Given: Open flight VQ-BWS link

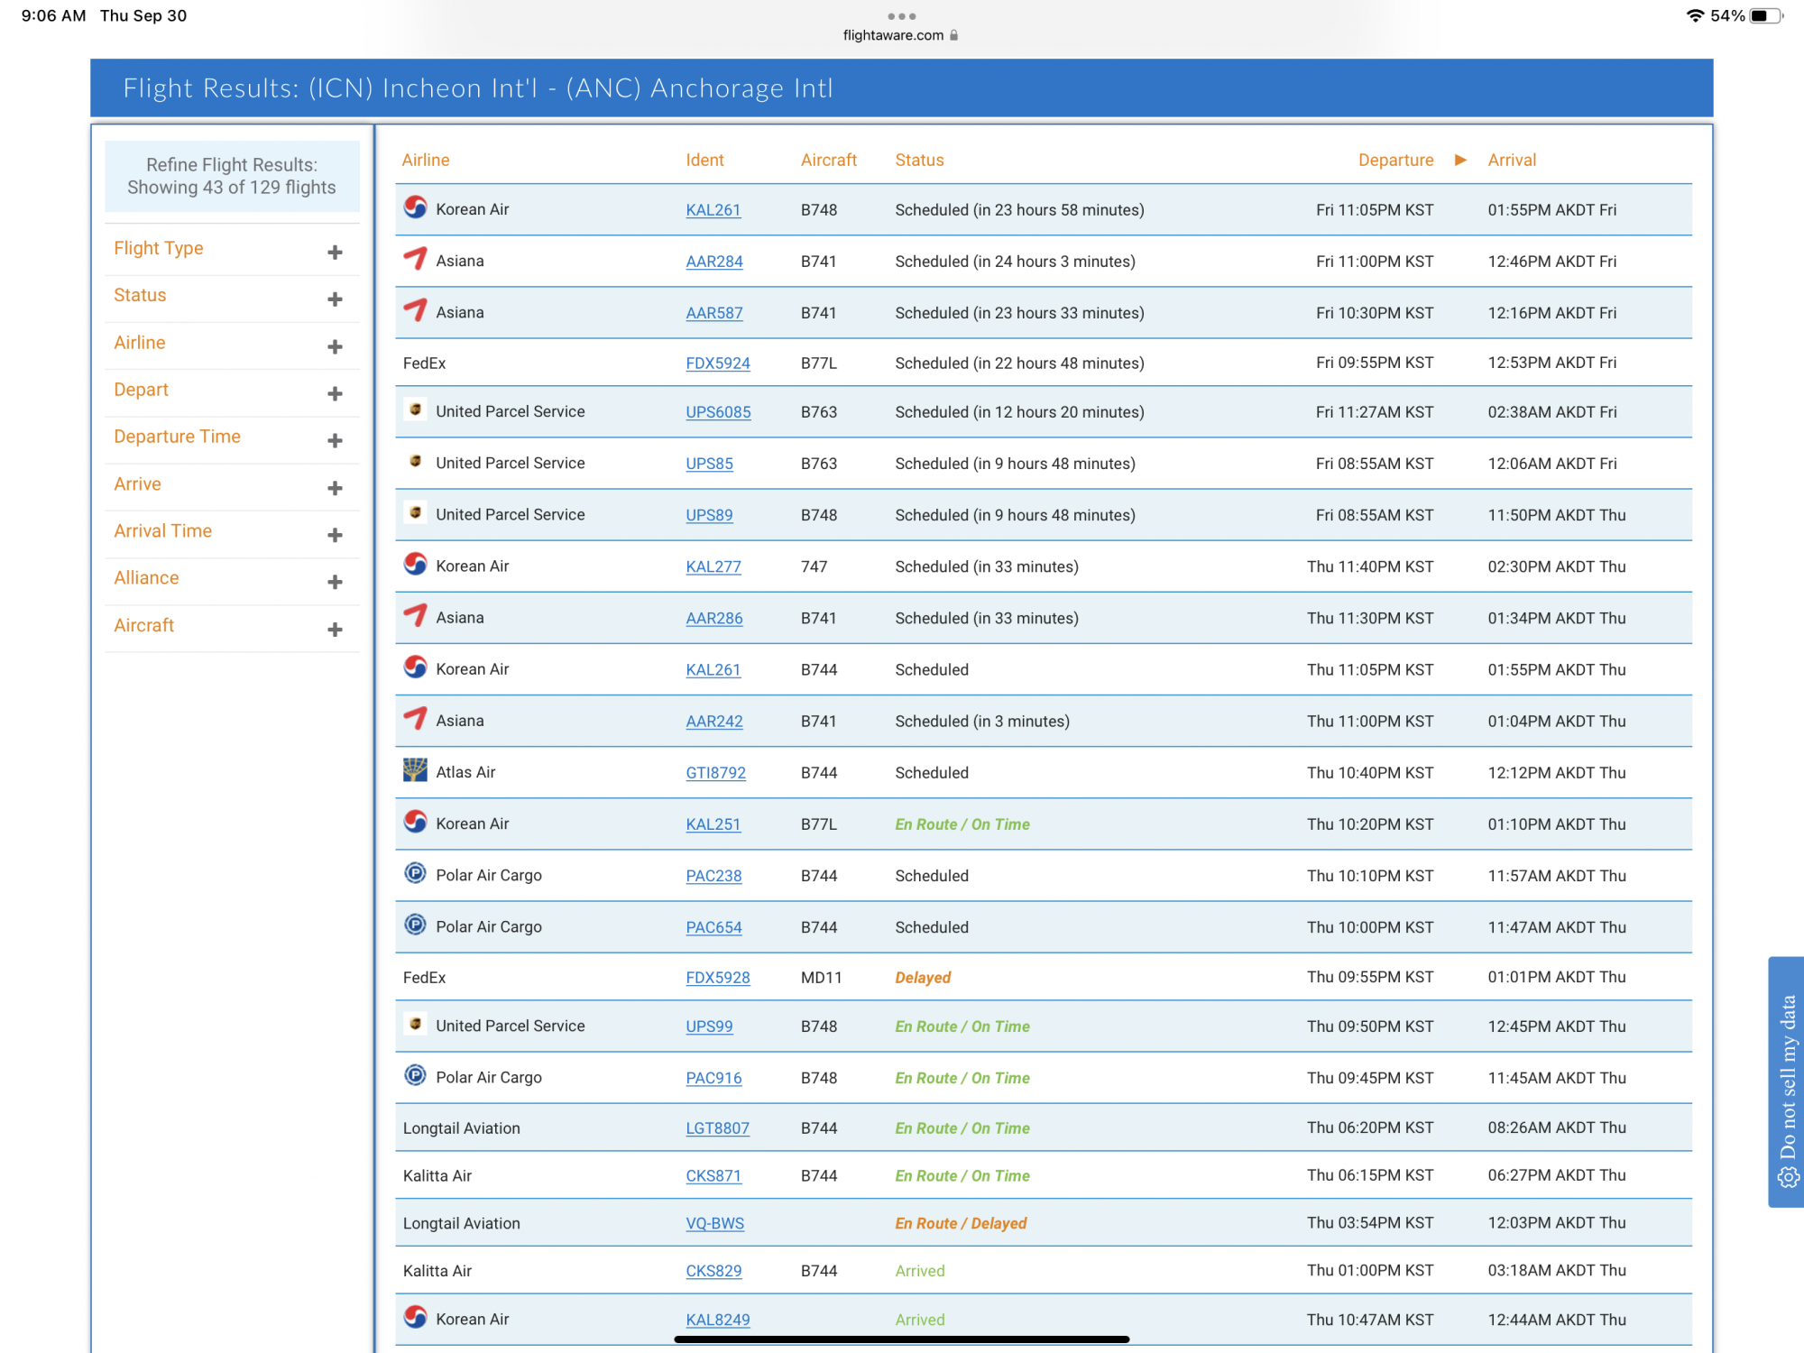Looking at the screenshot, I should click(x=714, y=1224).
